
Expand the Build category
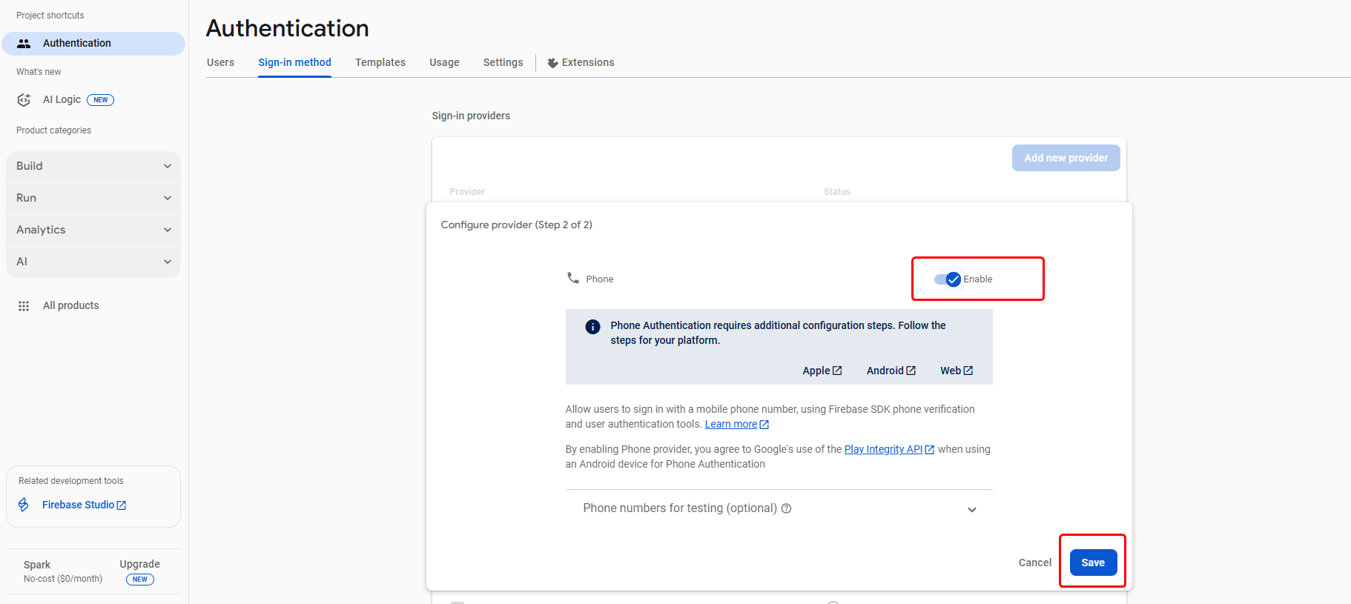pos(93,166)
